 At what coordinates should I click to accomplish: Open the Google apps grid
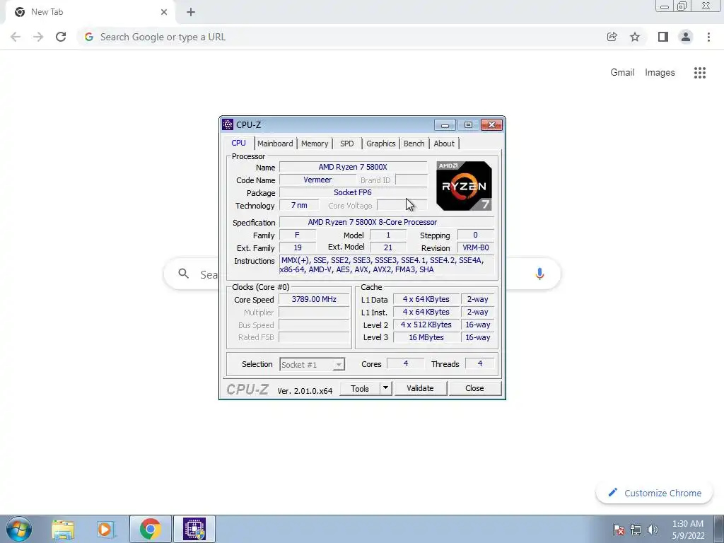click(x=699, y=73)
